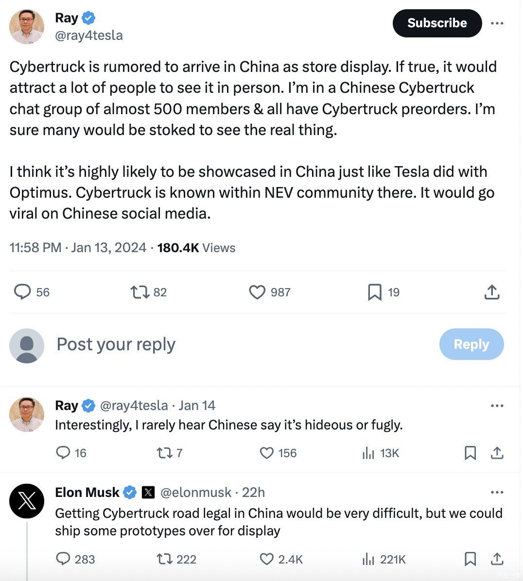View analytics on Elon Musk's reply

(x=369, y=559)
